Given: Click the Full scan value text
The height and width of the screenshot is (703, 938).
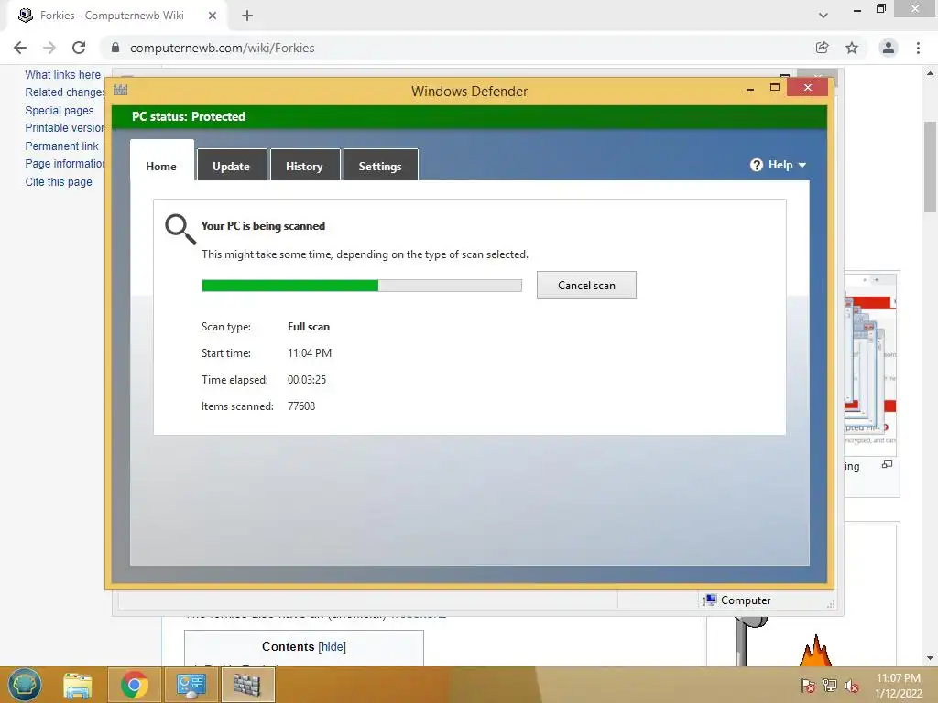Looking at the screenshot, I should tap(309, 327).
